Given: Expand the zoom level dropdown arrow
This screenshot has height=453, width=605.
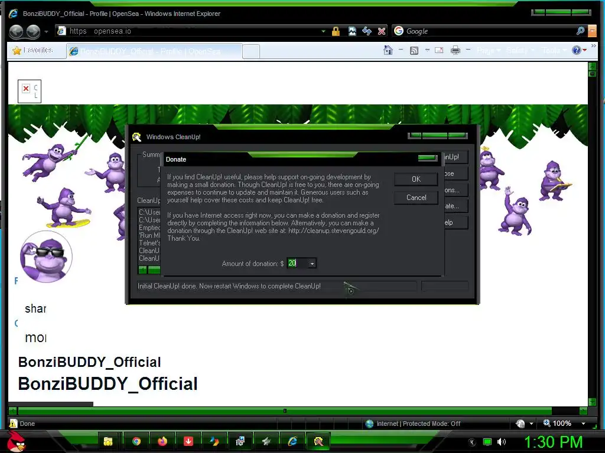Looking at the screenshot, I should [x=583, y=424].
